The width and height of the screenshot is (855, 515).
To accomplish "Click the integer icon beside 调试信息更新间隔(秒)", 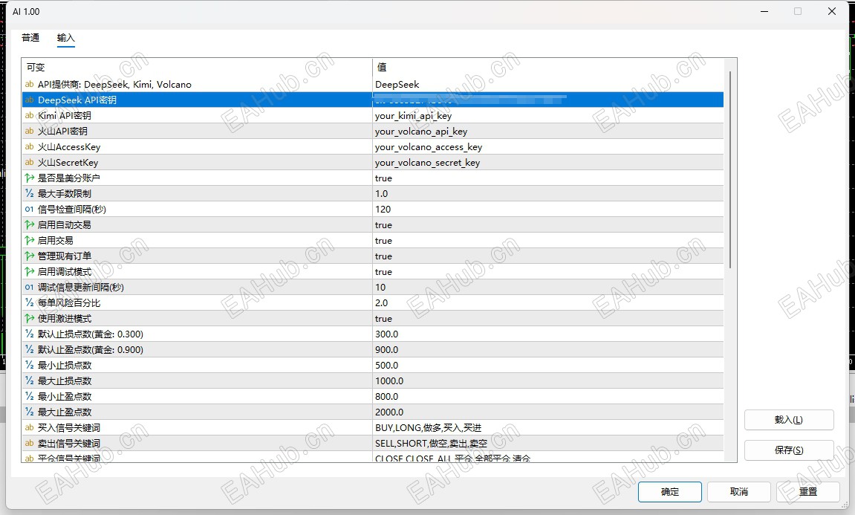I will coord(30,287).
